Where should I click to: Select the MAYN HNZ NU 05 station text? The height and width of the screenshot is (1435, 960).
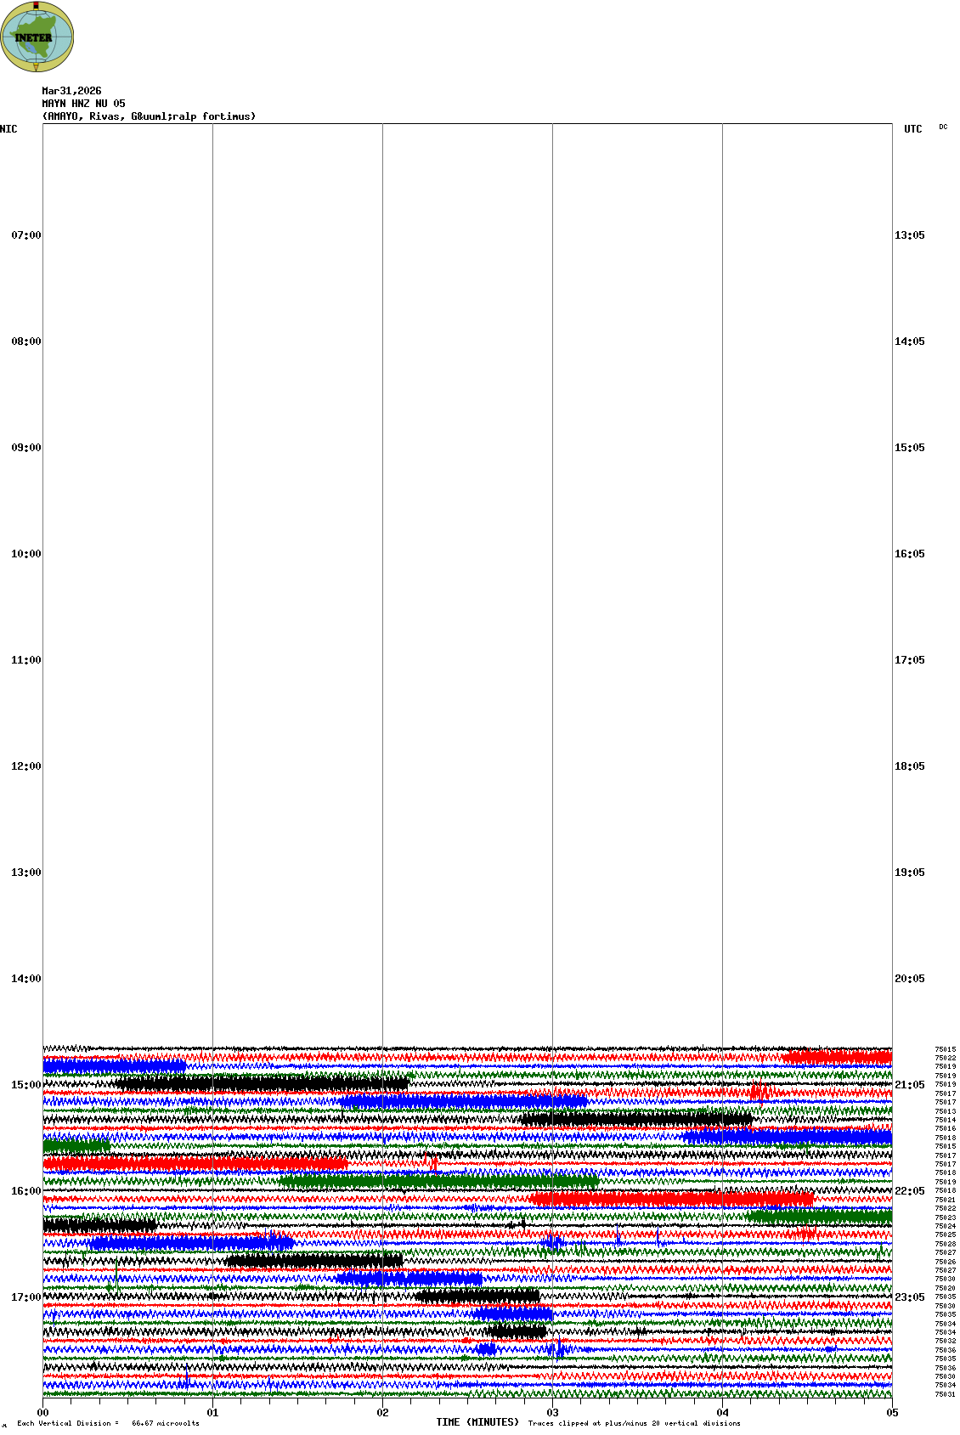[83, 104]
